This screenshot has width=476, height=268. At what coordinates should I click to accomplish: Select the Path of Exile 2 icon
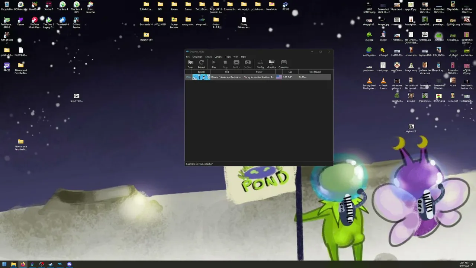(x=7, y=38)
